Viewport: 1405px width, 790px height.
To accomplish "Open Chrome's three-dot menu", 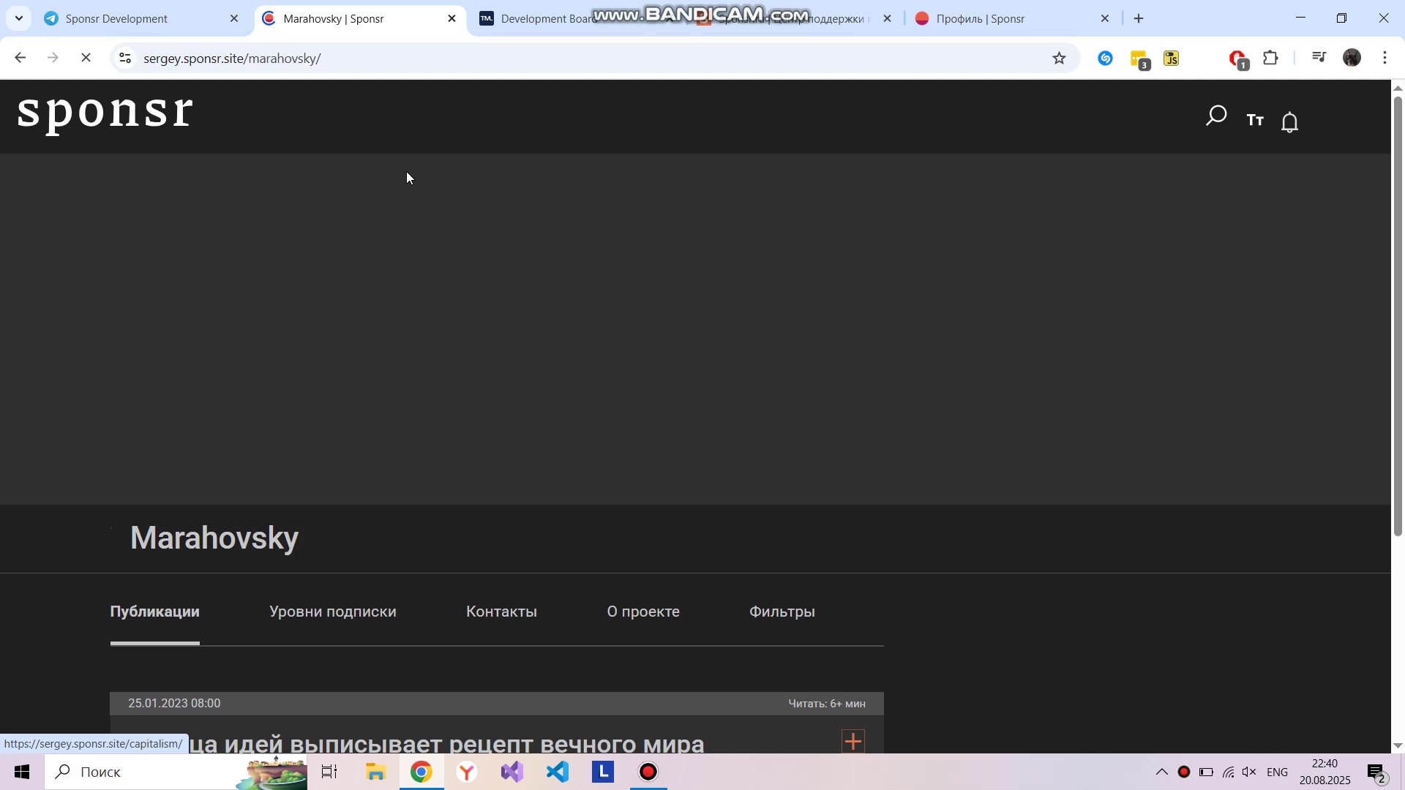I will (1385, 58).
